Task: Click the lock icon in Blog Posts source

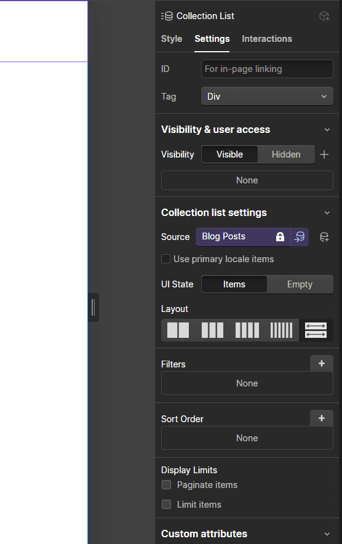Action: click(x=280, y=236)
